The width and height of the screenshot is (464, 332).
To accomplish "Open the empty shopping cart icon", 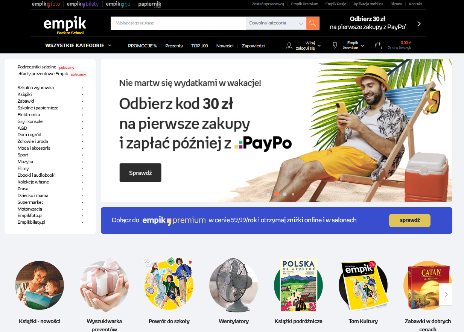I will pyautogui.click(x=378, y=46).
